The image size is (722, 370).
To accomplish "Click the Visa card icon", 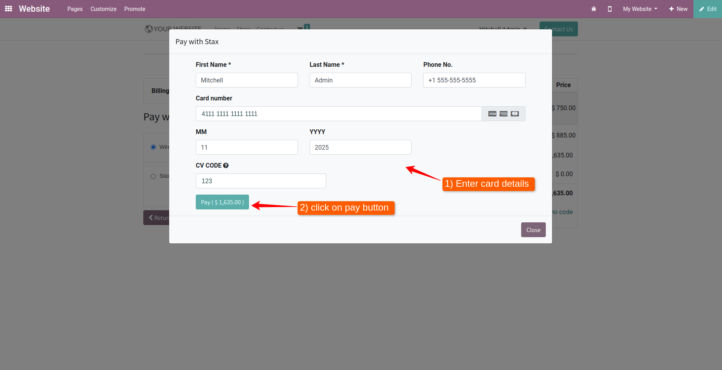I will 493,114.
